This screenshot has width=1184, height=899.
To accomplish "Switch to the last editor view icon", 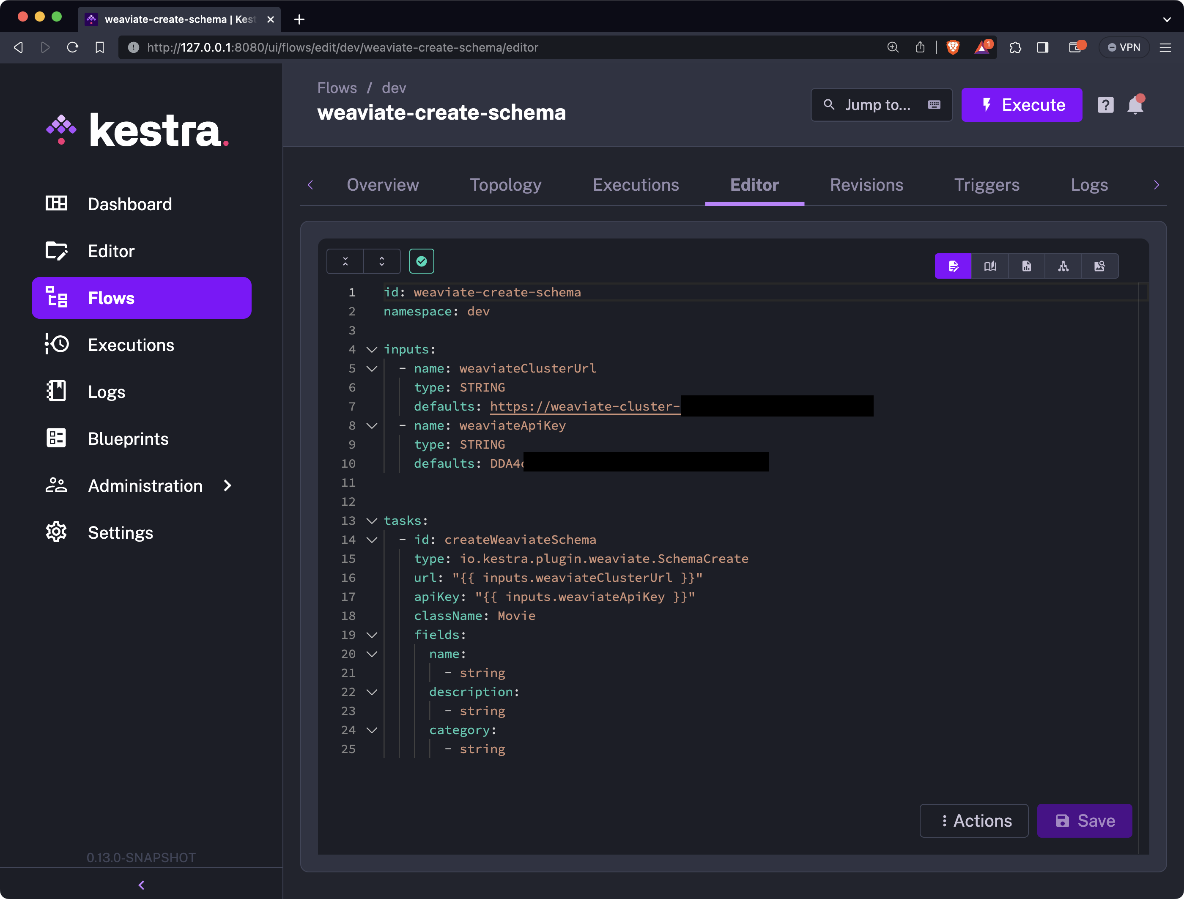I will (x=1100, y=266).
